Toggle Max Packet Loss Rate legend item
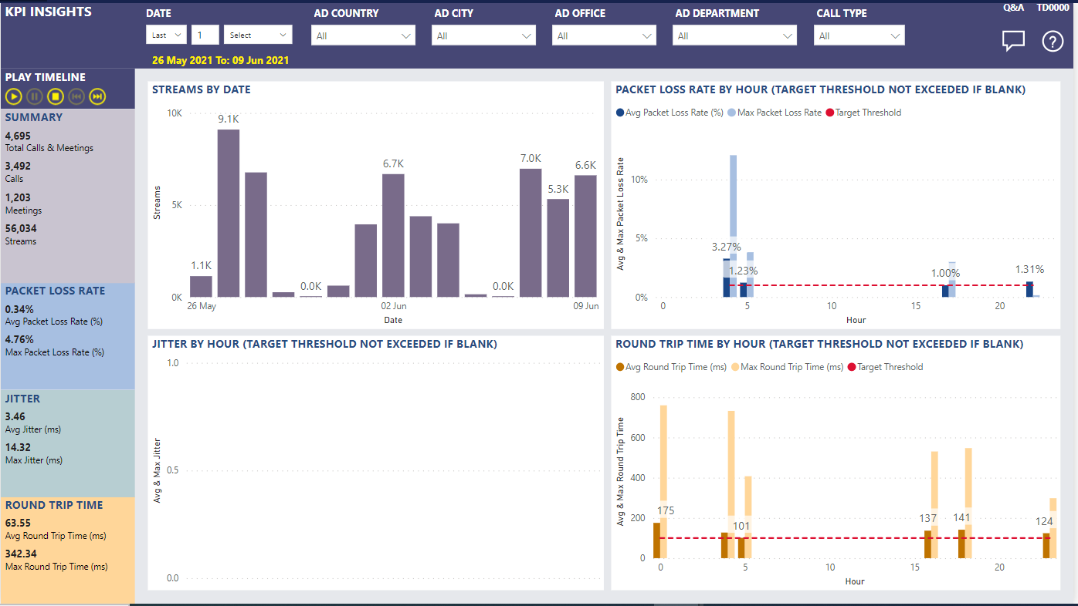 [x=775, y=113]
